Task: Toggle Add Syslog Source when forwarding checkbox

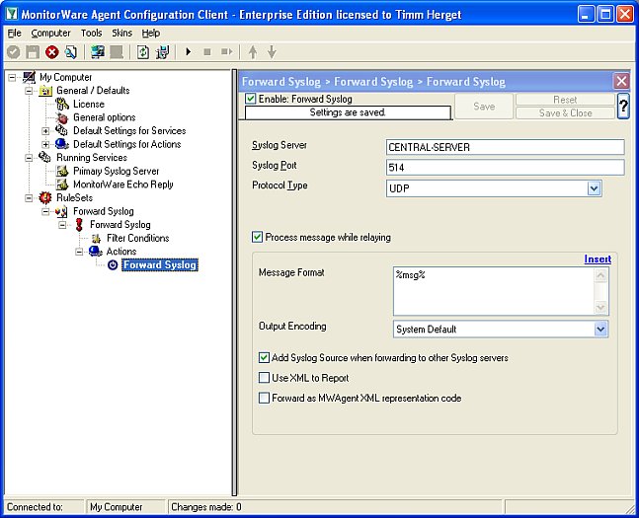Action: coord(264,357)
